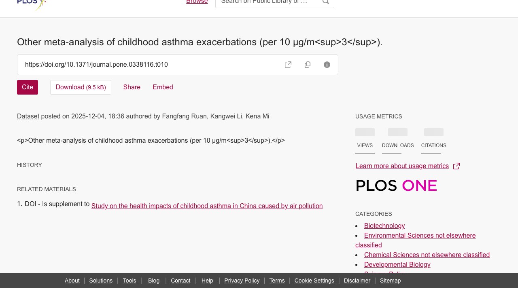518x291 pixels.
Task: Open the related childhood asthma study link
Action: click(207, 206)
